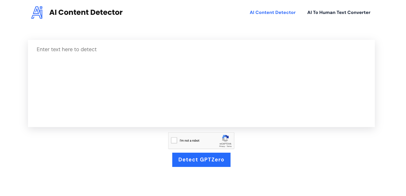The image size is (406, 196).
Task: Submit text using the blue Detect button
Action: coord(201,160)
